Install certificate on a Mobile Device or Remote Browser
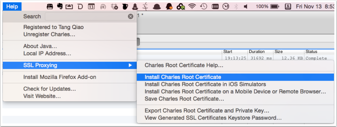The height and width of the screenshot is (127, 337). coord(236,92)
